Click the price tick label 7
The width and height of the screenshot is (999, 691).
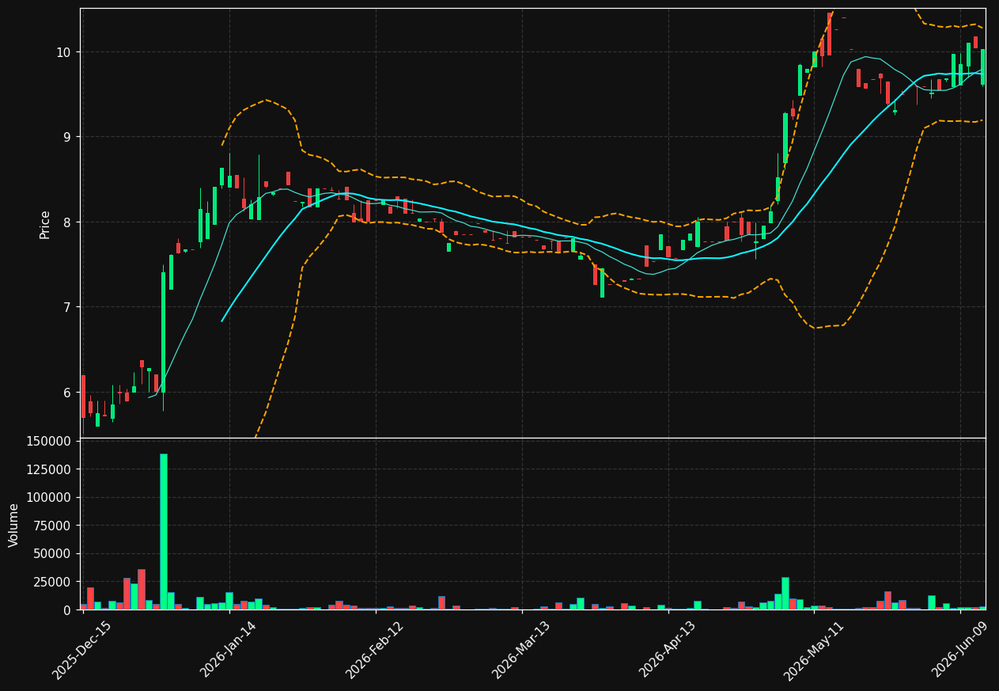click(x=67, y=307)
